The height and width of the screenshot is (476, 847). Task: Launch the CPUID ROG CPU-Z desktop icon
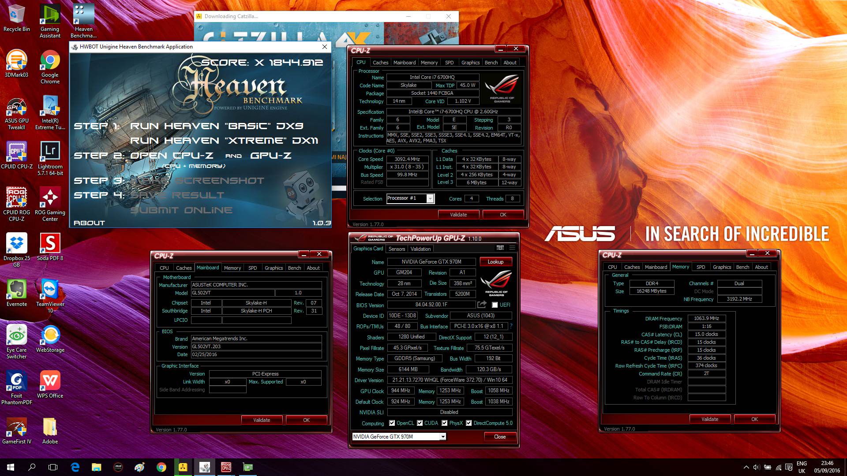17,204
